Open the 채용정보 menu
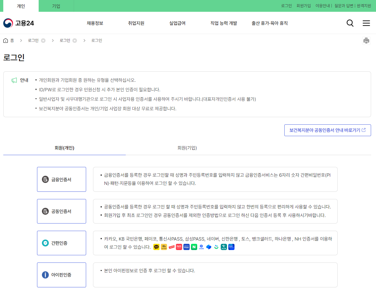This screenshot has width=376, height=288. pos(95,23)
